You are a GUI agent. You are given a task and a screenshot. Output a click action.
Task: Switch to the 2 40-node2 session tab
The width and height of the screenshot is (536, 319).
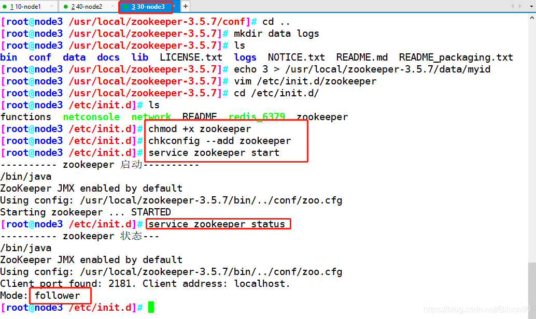[87, 7]
